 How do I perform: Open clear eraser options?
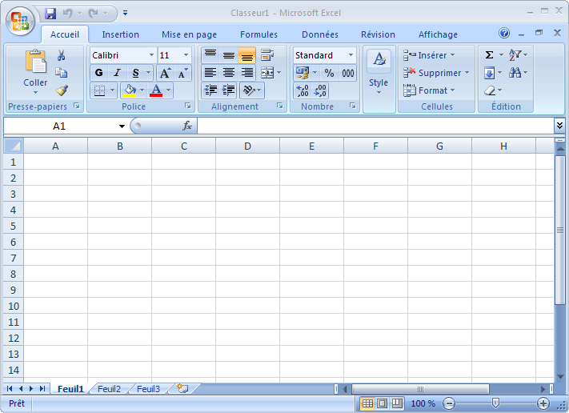[493, 90]
